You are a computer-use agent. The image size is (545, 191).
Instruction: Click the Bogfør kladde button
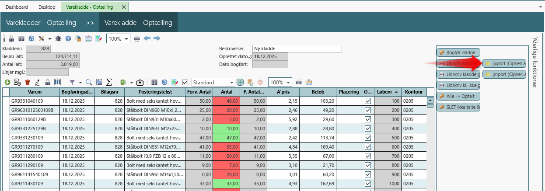click(x=458, y=52)
